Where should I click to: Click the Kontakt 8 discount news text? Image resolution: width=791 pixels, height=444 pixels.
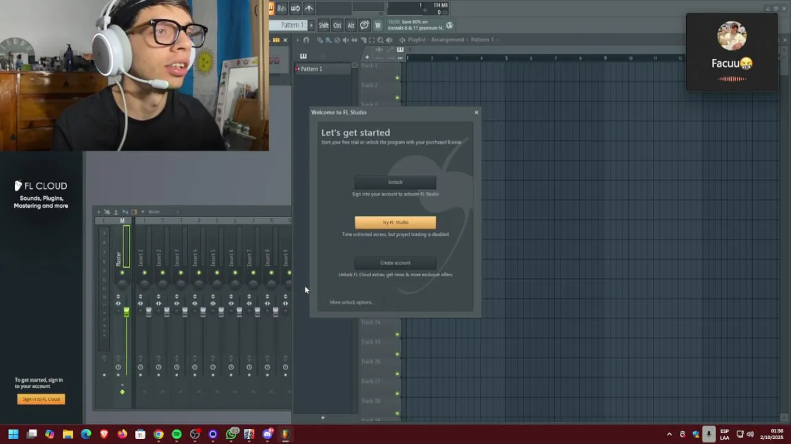pos(416,25)
